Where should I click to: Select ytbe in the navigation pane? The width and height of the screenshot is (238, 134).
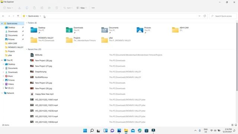(10, 55)
